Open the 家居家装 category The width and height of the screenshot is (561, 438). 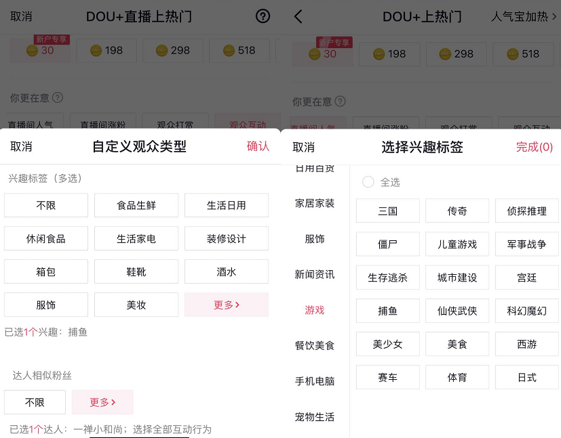pos(315,203)
